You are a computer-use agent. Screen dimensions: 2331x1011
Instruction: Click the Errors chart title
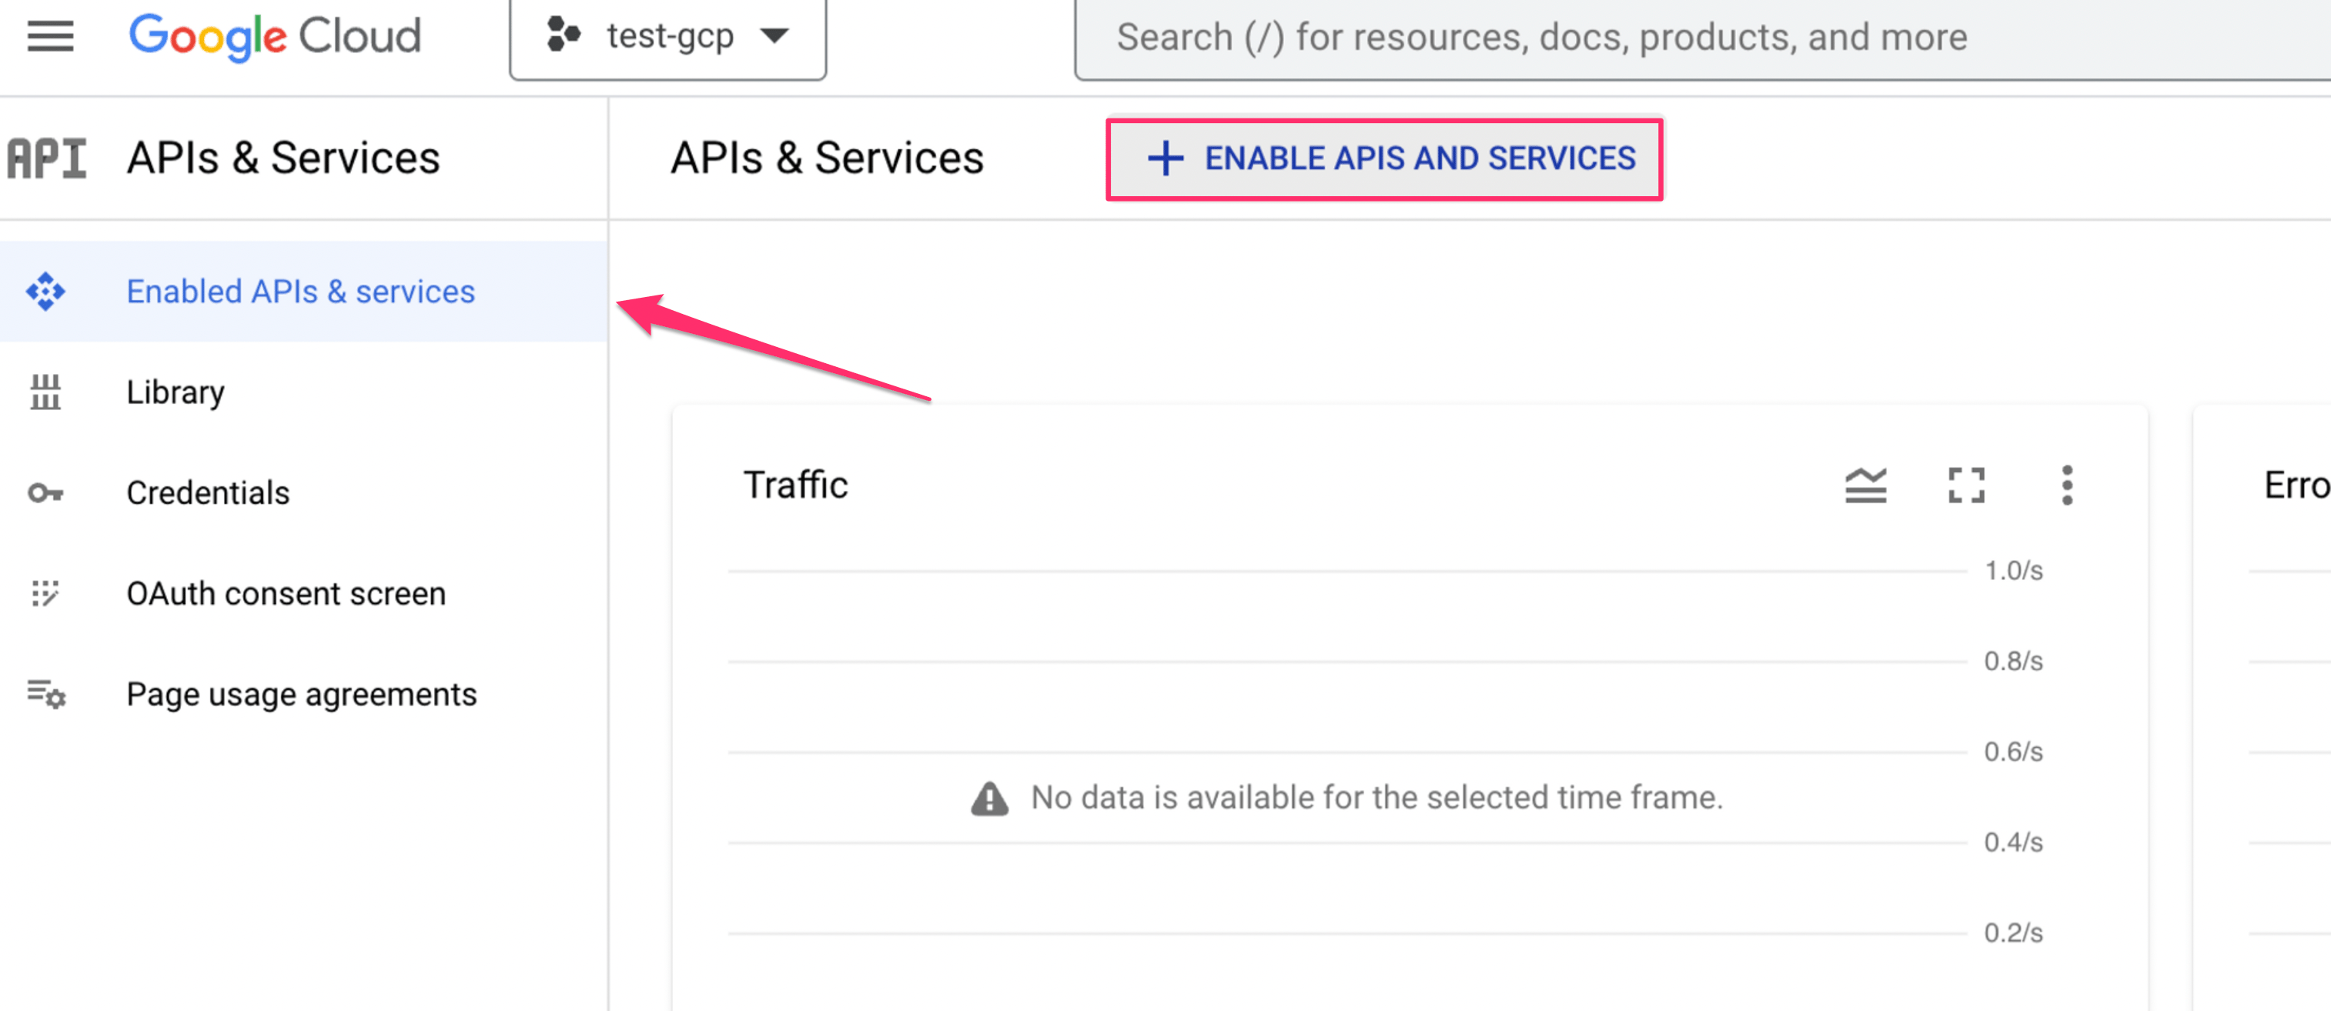tap(2296, 485)
